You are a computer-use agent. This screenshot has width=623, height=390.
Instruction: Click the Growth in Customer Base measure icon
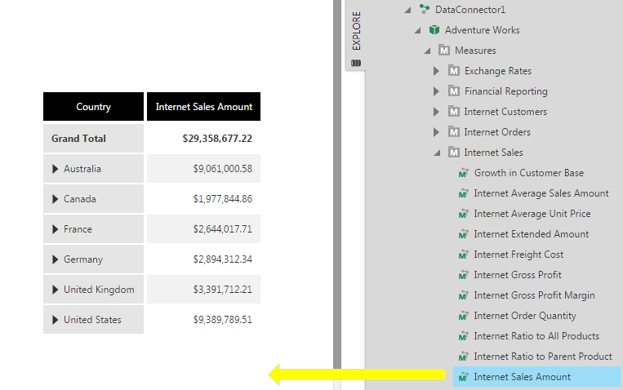coord(464,173)
